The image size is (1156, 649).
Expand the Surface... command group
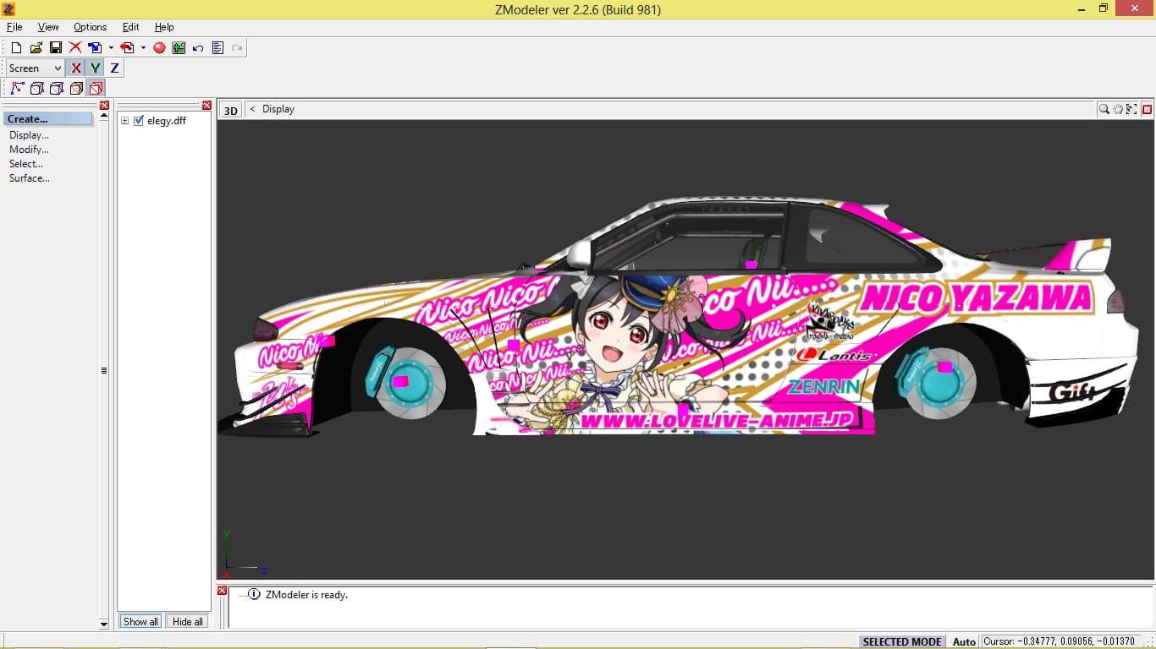(x=30, y=178)
